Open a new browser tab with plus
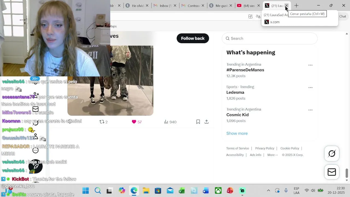 pos(296,5)
